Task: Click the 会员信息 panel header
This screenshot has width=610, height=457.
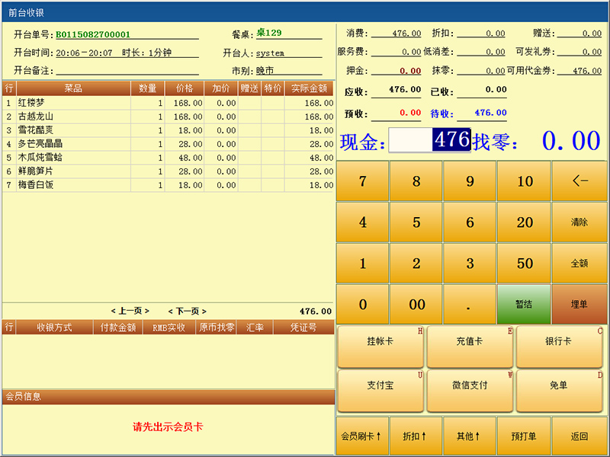Action: [169, 397]
